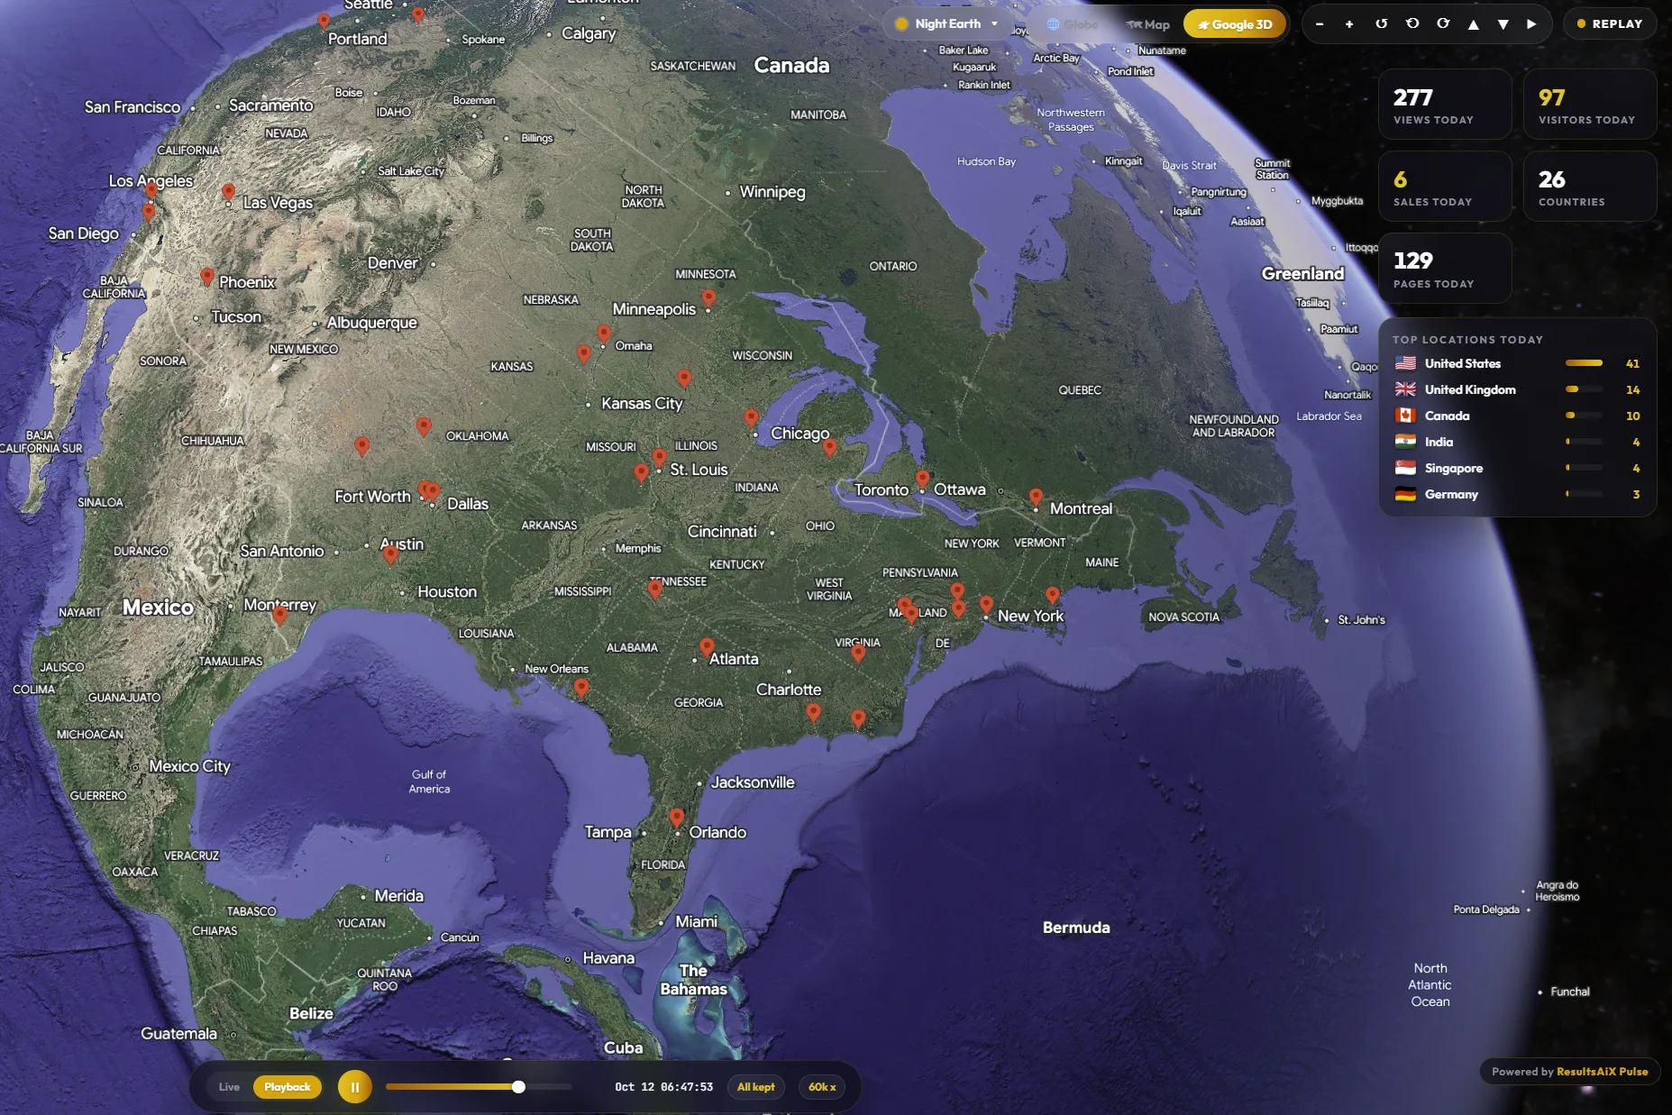Switch to Live mode
This screenshot has height=1115, width=1672.
click(229, 1087)
